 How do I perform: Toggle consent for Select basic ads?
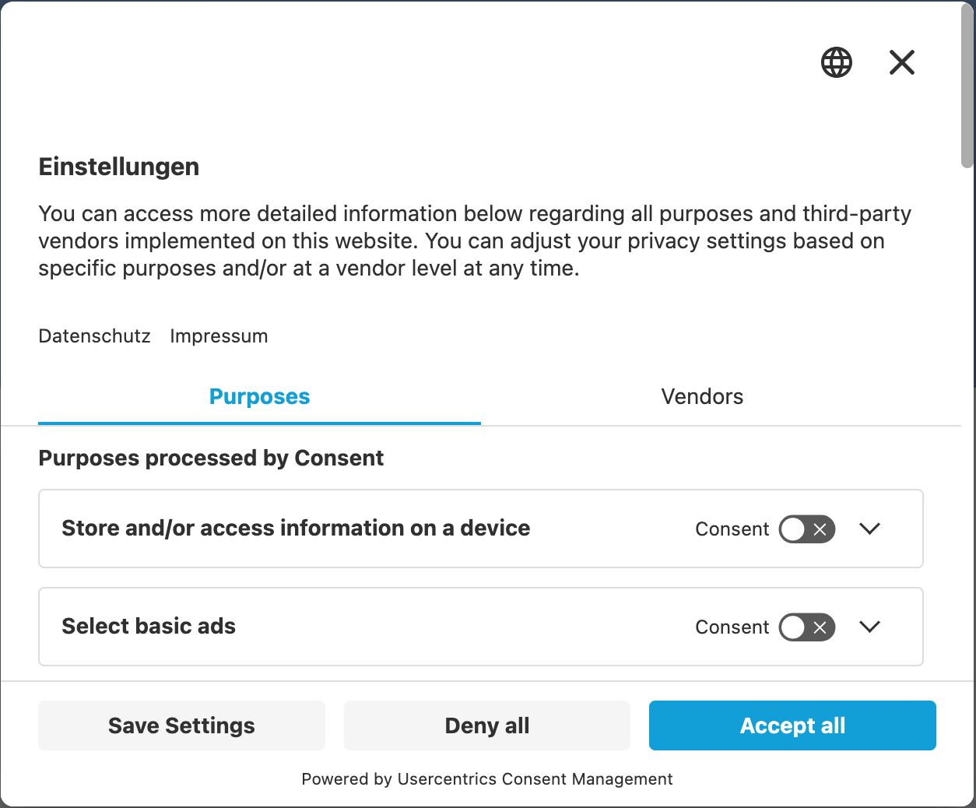point(807,627)
